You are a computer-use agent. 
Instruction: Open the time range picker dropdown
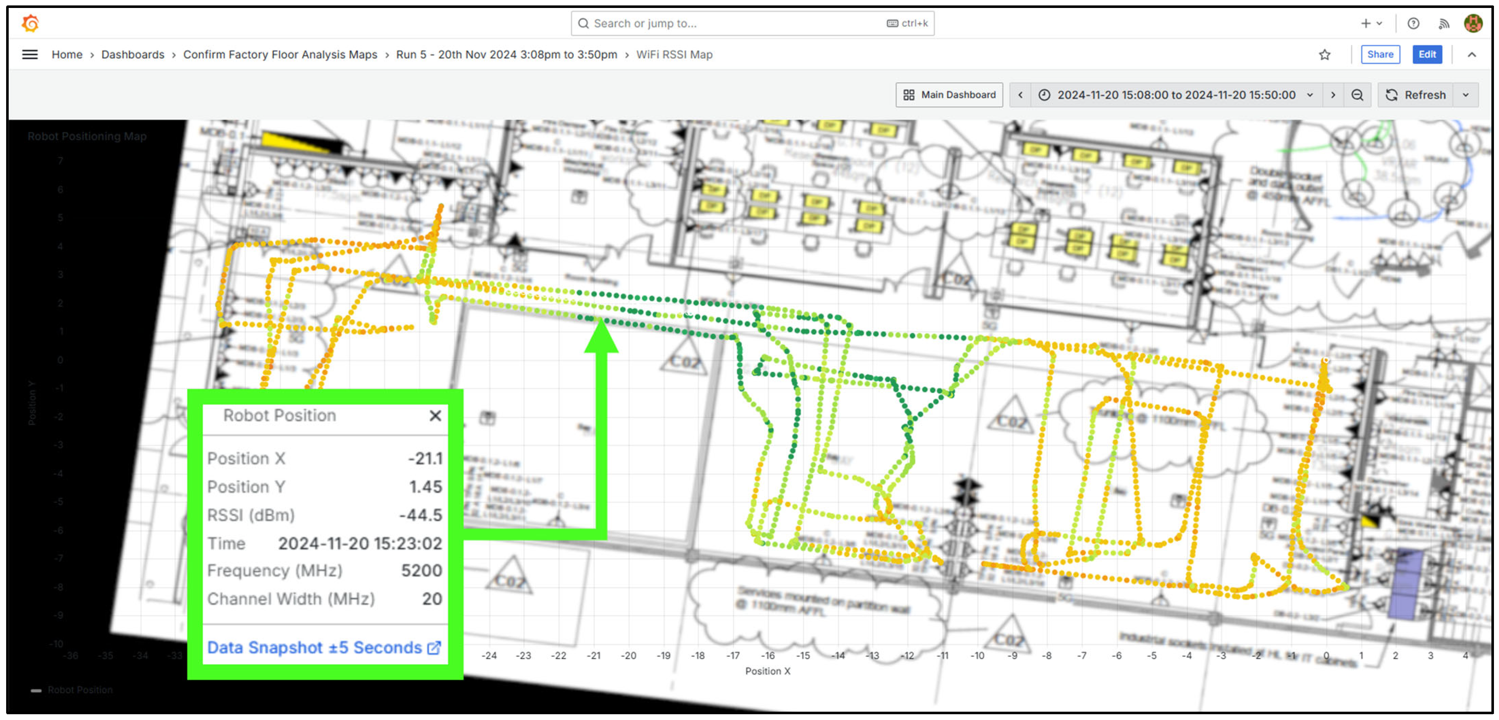coord(1176,95)
